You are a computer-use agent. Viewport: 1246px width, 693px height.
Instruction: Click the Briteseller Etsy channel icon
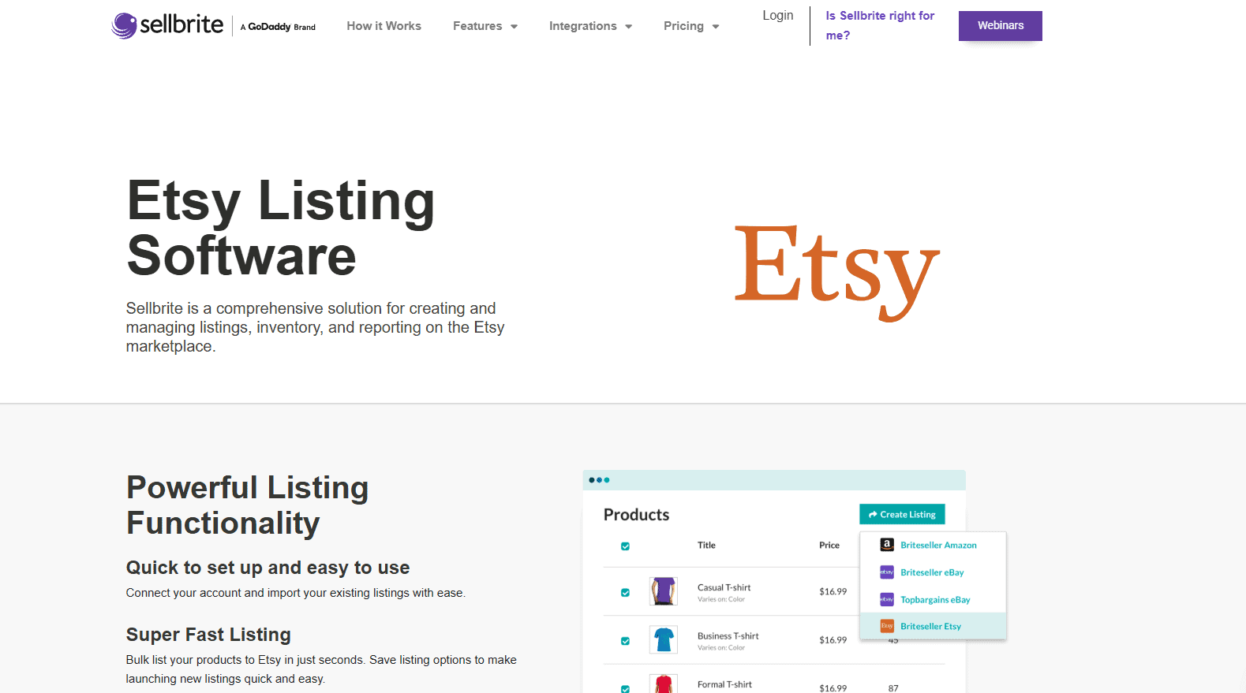[x=887, y=627]
